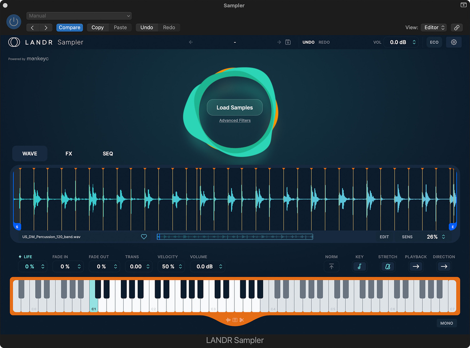Select the keyboard mapping icon below keyboard

point(235,320)
